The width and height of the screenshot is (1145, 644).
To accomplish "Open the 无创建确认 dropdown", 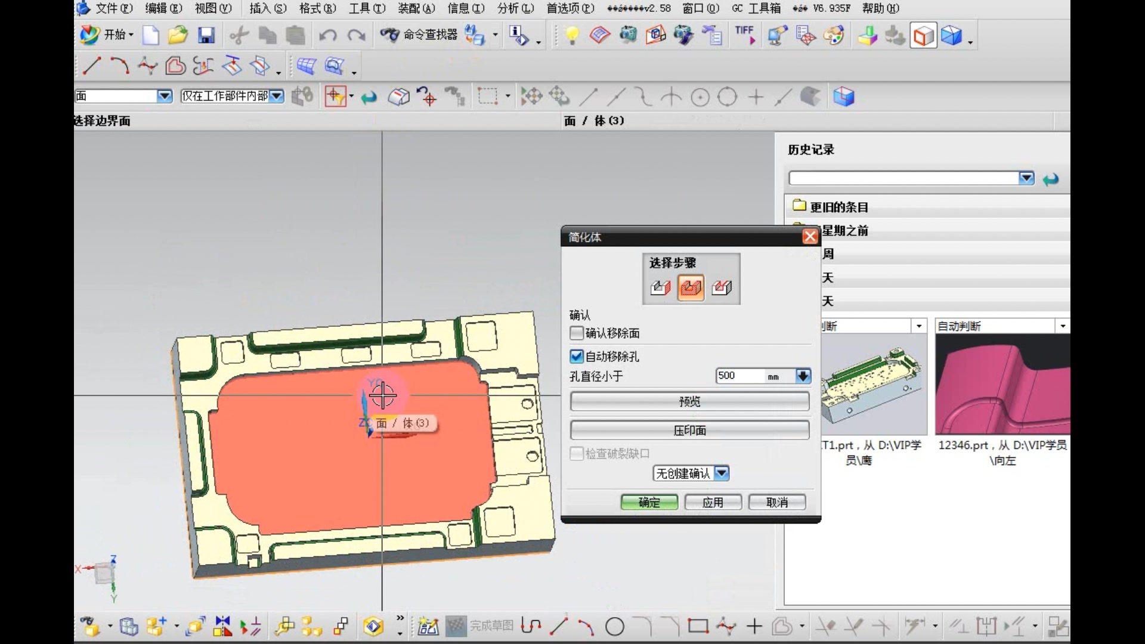I will [x=722, y=473].
